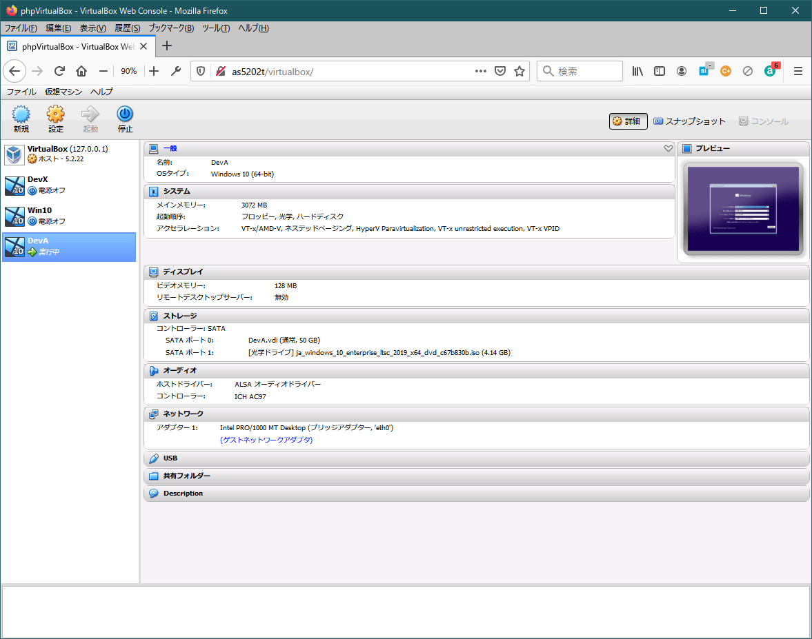The height and width of the screenshot is (639, 812).
Task: Open the app ファイル menu
Action: tap(21, 92)
